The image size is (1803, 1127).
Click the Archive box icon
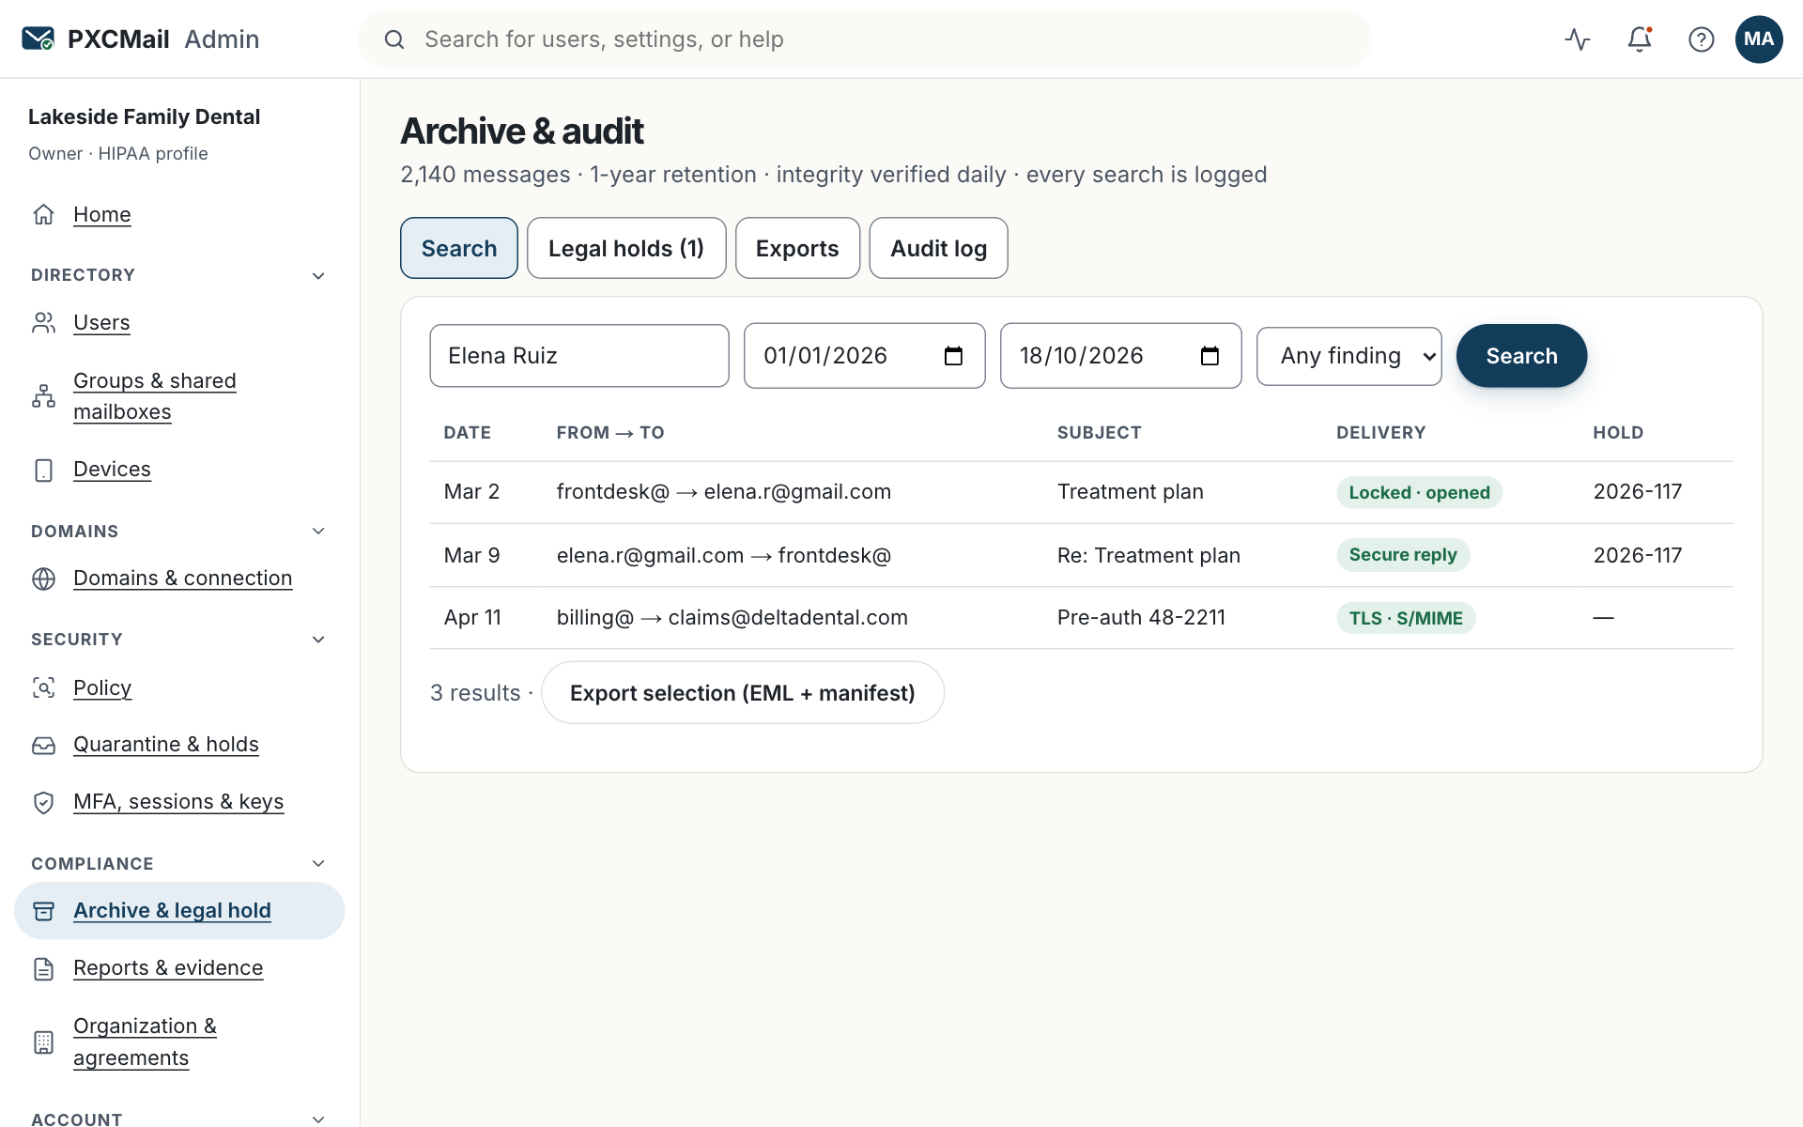(x=43, y=911)
